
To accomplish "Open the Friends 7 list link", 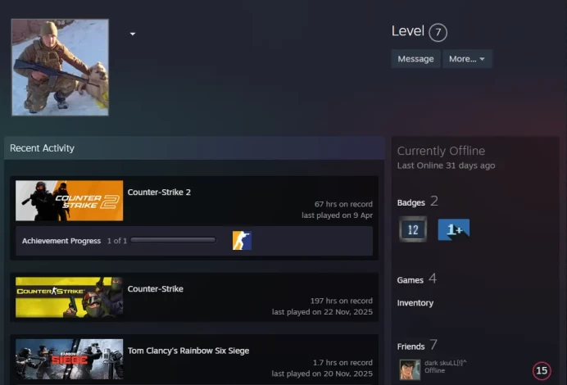I will pyautogui.click(x=417, y=346).
